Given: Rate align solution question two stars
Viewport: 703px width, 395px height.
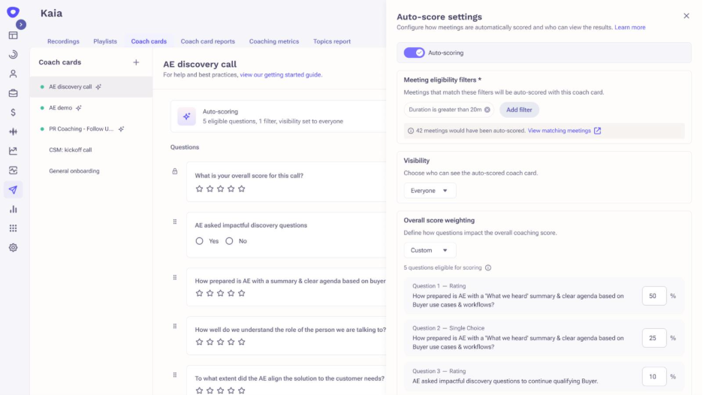Looking at the screenshot, I should 210,390.
